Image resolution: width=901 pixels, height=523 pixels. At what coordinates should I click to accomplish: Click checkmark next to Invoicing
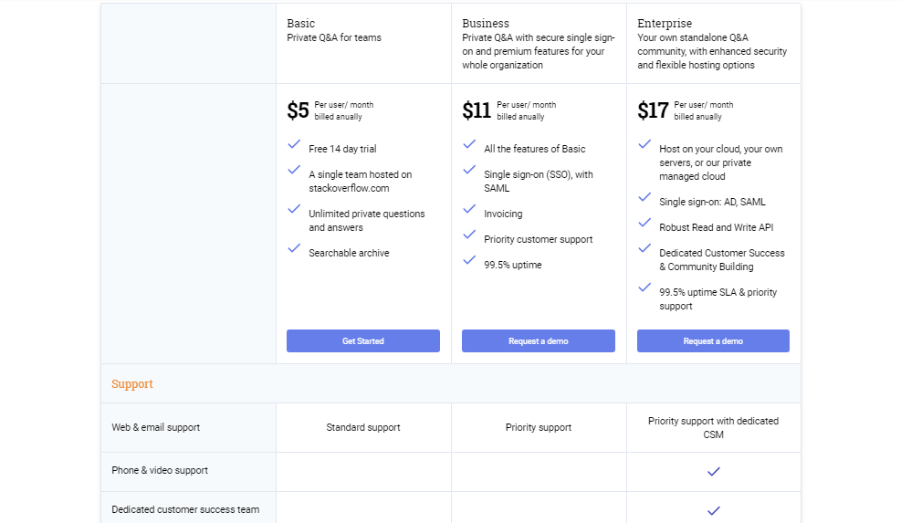point(469,209)
